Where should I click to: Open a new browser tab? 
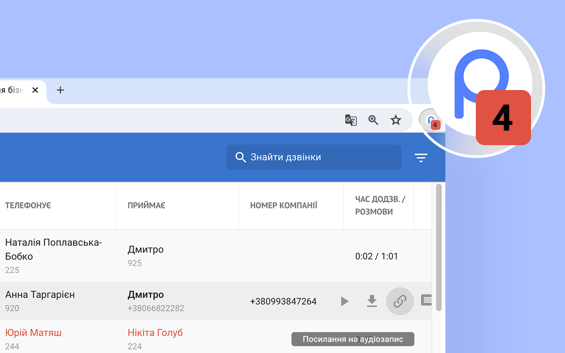click(60, 90)
